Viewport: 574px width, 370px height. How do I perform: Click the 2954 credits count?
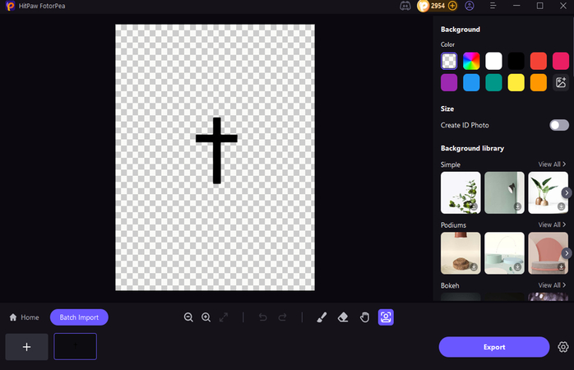437,6
